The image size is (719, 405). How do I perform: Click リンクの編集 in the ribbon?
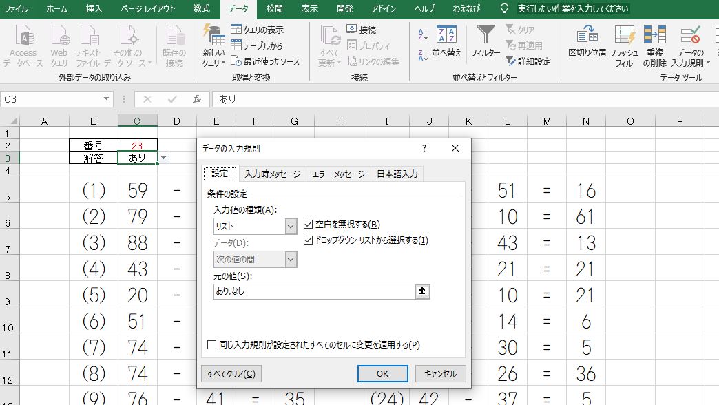pos(373,61)
